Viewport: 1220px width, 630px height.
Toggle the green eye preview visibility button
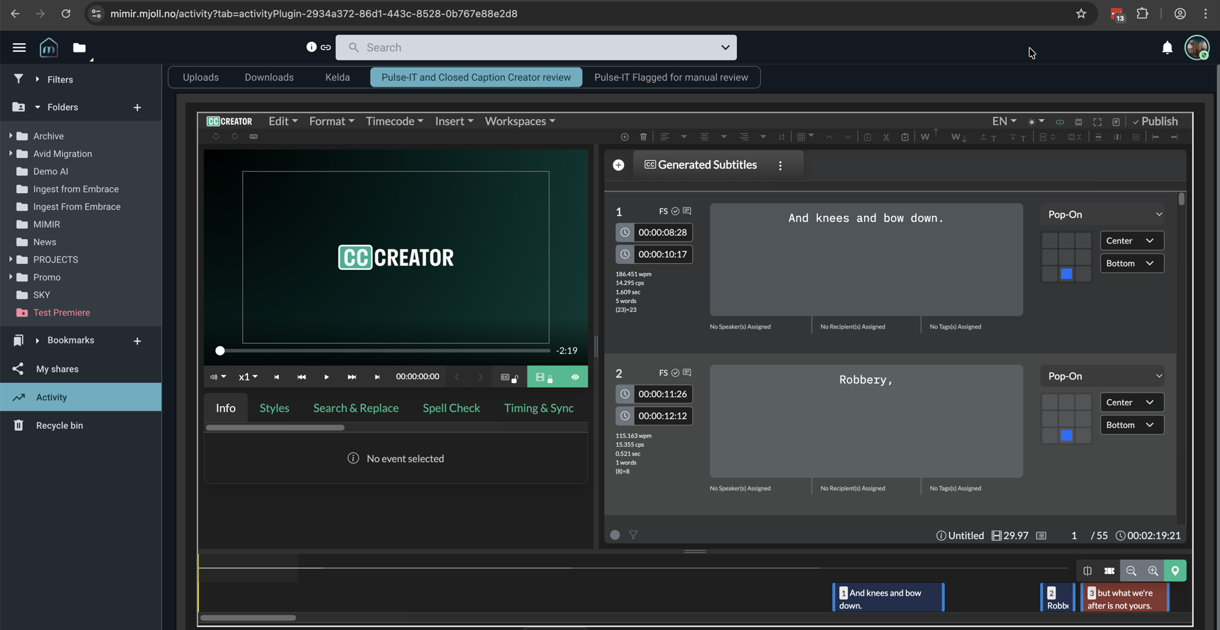tap(575, 377)
